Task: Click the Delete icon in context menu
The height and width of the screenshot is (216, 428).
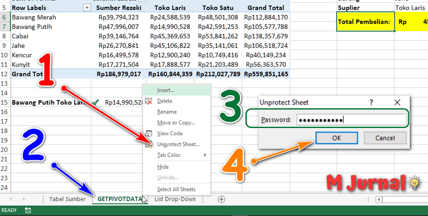Action: (x=148, y=101)
